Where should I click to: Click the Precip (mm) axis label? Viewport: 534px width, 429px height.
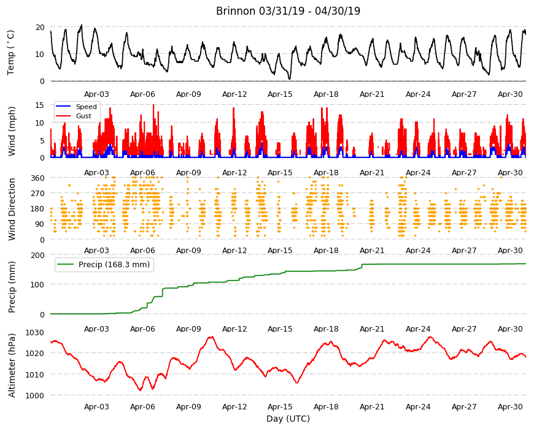(12, 287)
